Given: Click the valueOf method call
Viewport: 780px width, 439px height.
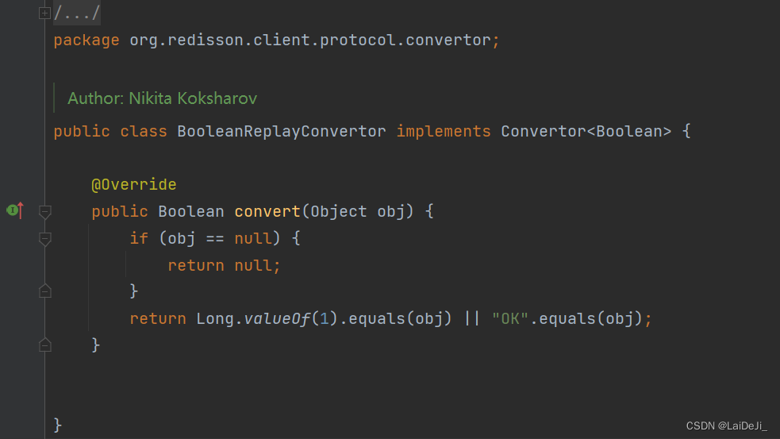Looking at the screenshot, I should click(x=277, y=318).
